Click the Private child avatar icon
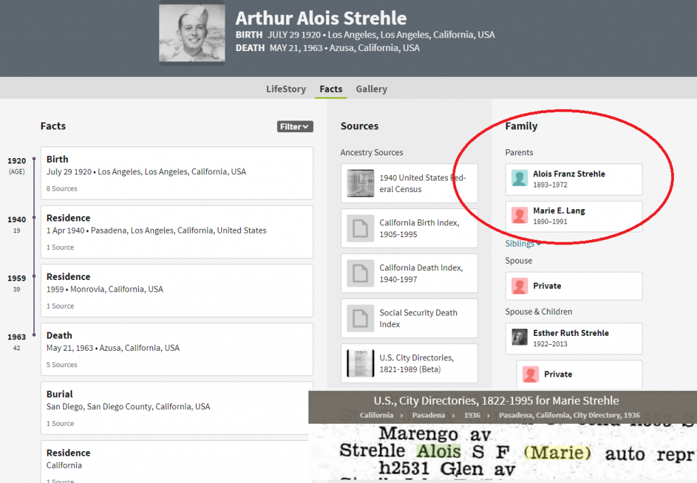The height and width of the screenshot is (483, 697). (x=531, y=374)
